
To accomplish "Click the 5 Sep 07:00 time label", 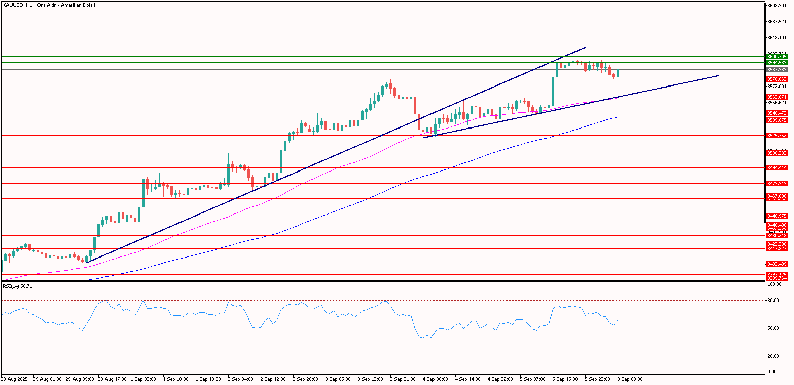I will tap(533, 379).
